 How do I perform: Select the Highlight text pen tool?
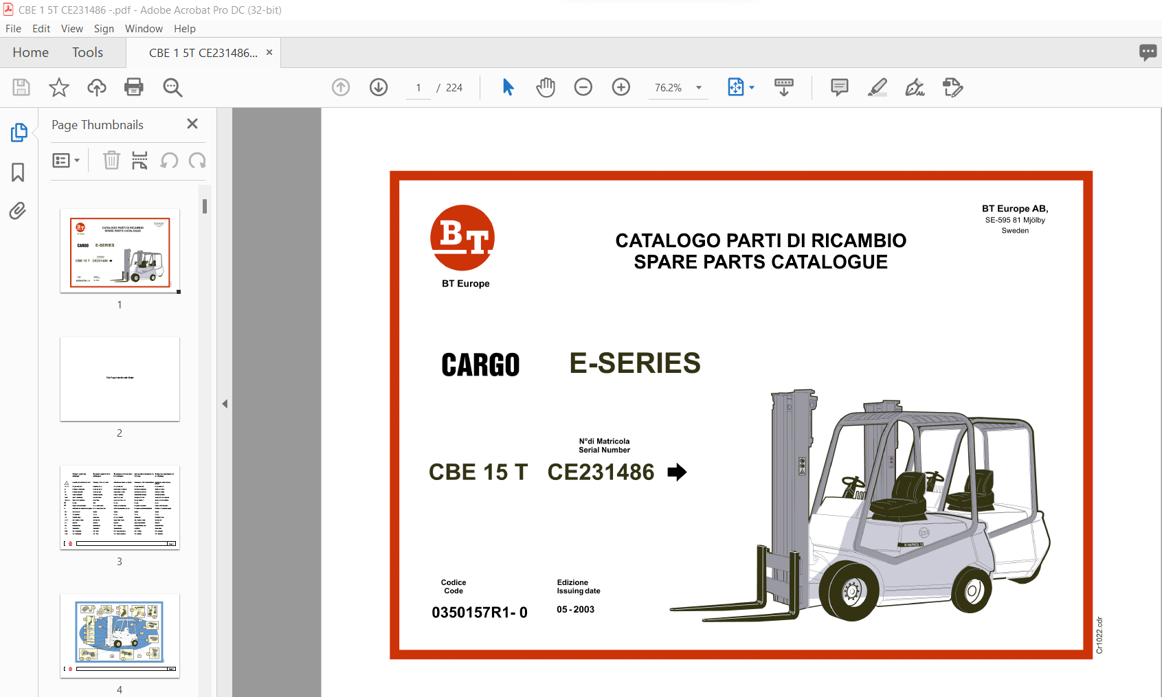coord(878,87)
